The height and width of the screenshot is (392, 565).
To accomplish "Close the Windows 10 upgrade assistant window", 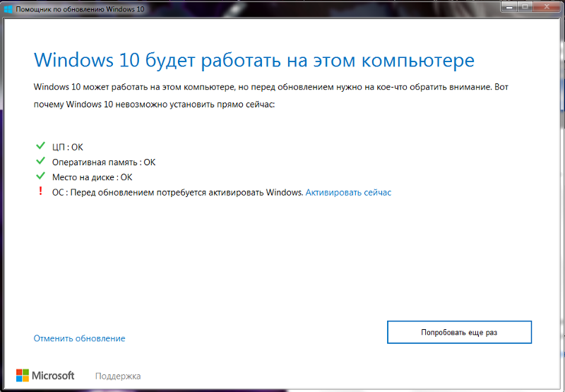I will point(547,6).
